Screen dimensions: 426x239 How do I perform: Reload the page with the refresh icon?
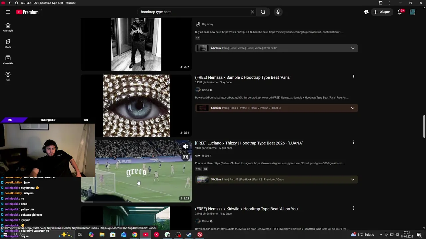(x=17, y=3)
